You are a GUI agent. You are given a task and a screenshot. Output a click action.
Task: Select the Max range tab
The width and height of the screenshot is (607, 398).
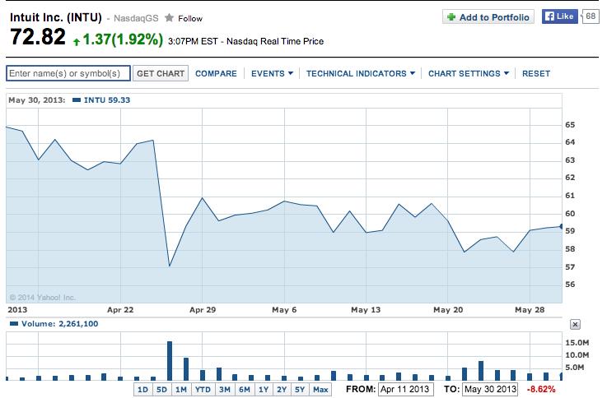tap(320, 390)
